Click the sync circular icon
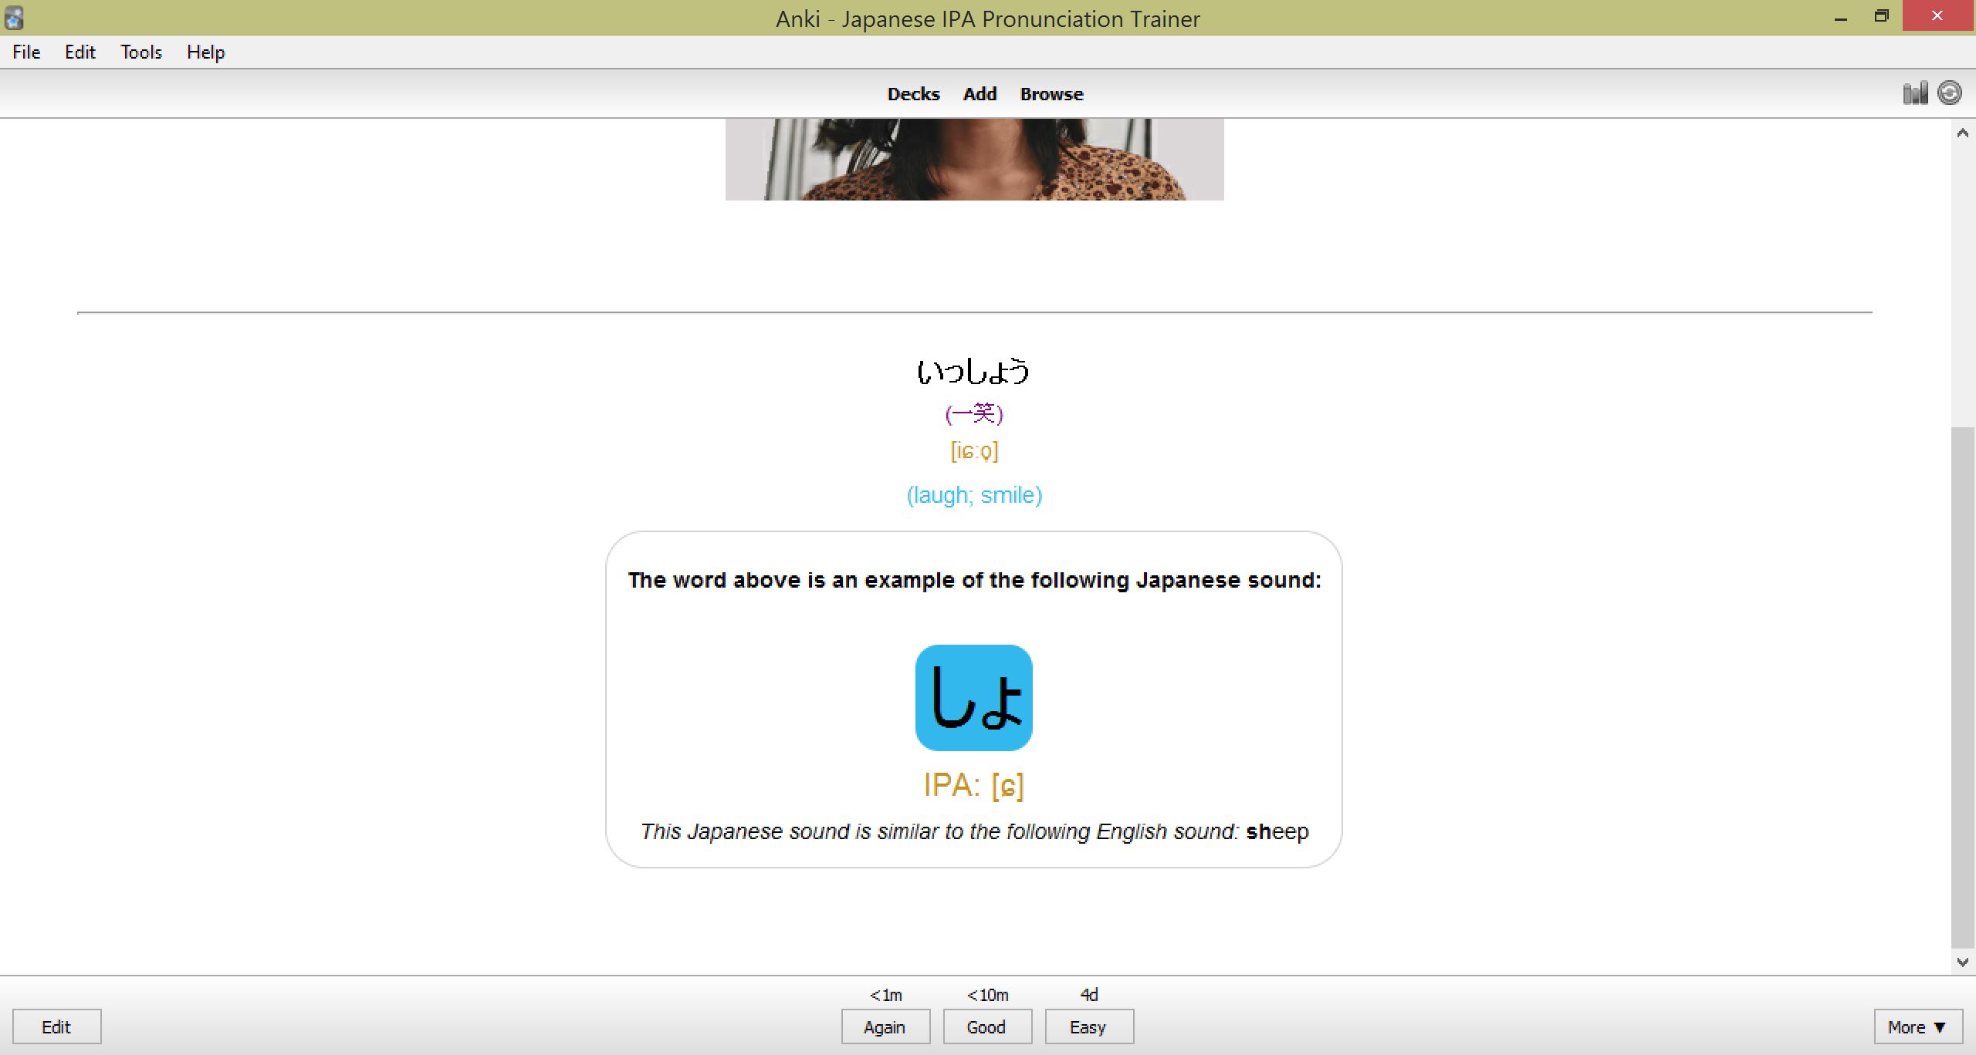Screen dimensions: 1976x1055 pyautogui.click(x=1950, y=93)
